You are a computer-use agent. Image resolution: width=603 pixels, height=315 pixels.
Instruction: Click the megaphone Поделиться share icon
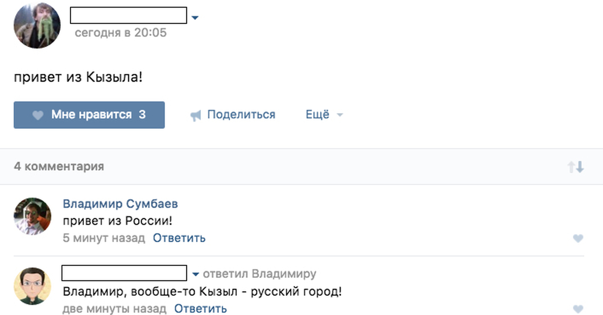[x=195, y=116]
